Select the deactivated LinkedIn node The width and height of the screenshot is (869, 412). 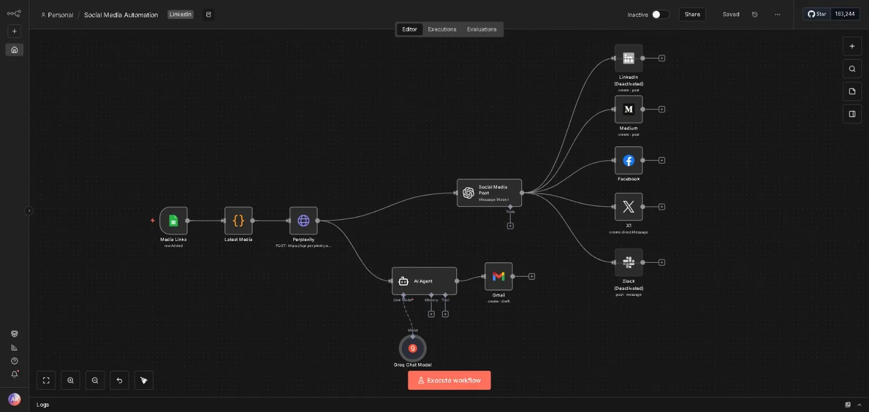click(628, 58)
